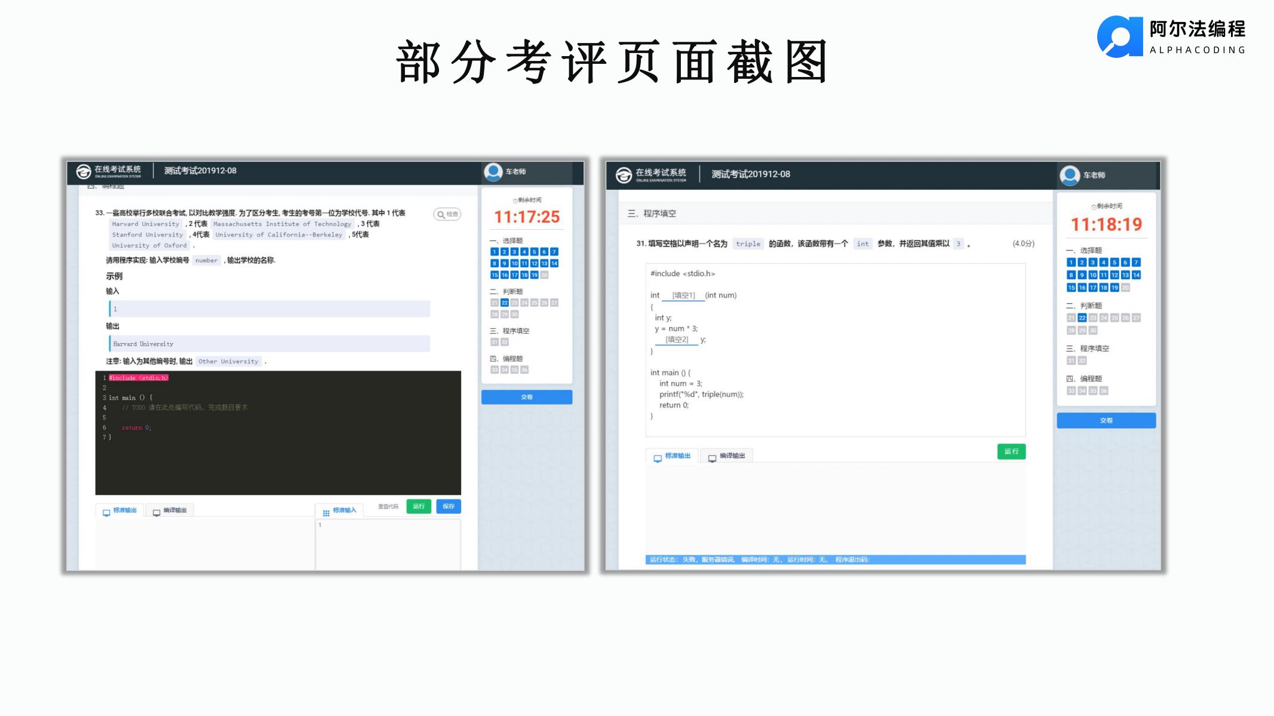Click the 标准输出 monitor icon in right screenshot

[x=658, y=458]
